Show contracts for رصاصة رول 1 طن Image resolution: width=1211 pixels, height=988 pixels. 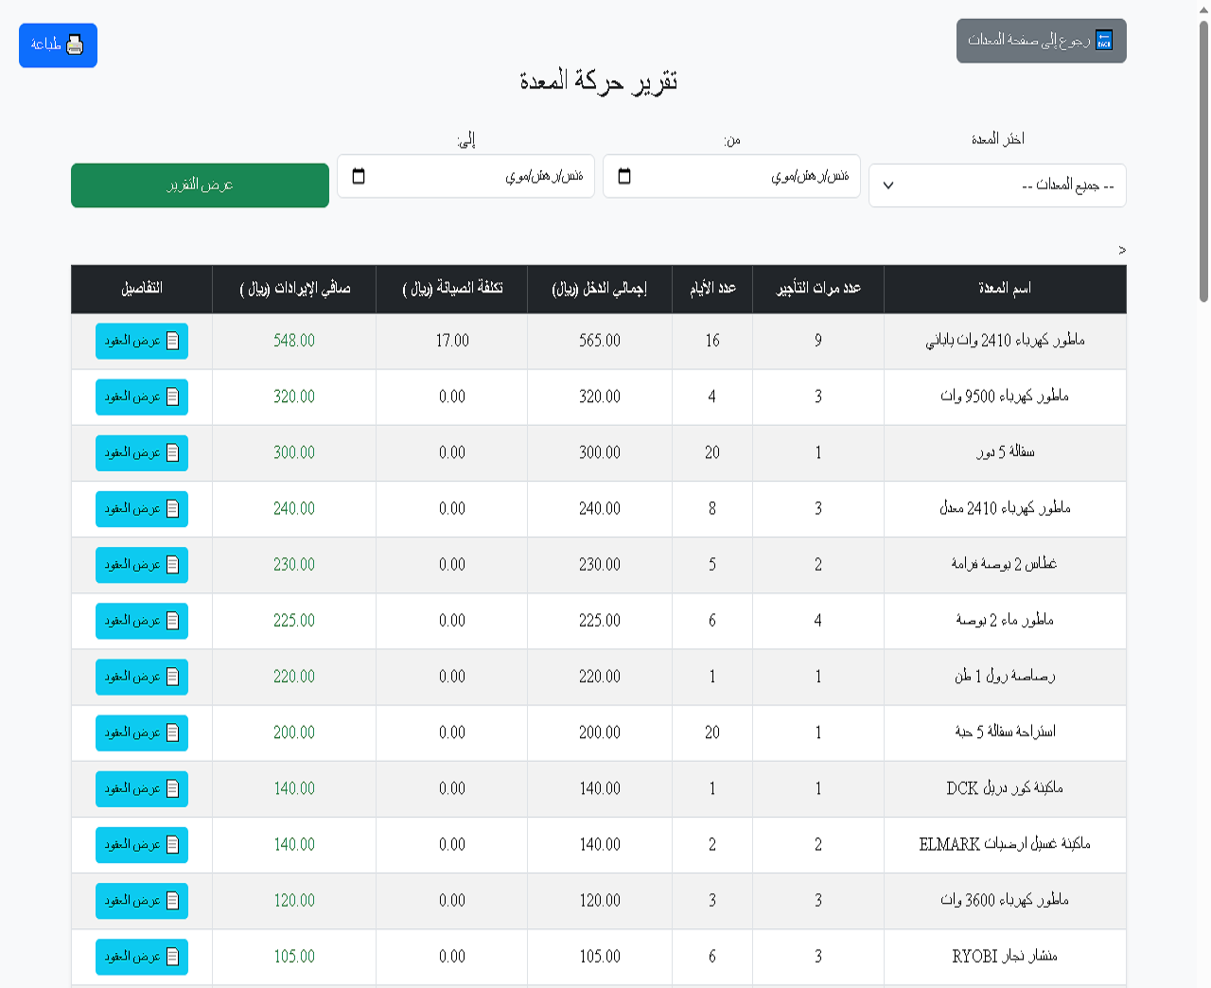pyautogui.click(x=142, y=677)
